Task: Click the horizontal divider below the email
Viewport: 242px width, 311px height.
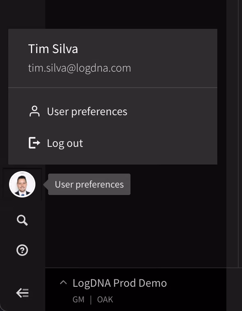Action: coord(113,88)
